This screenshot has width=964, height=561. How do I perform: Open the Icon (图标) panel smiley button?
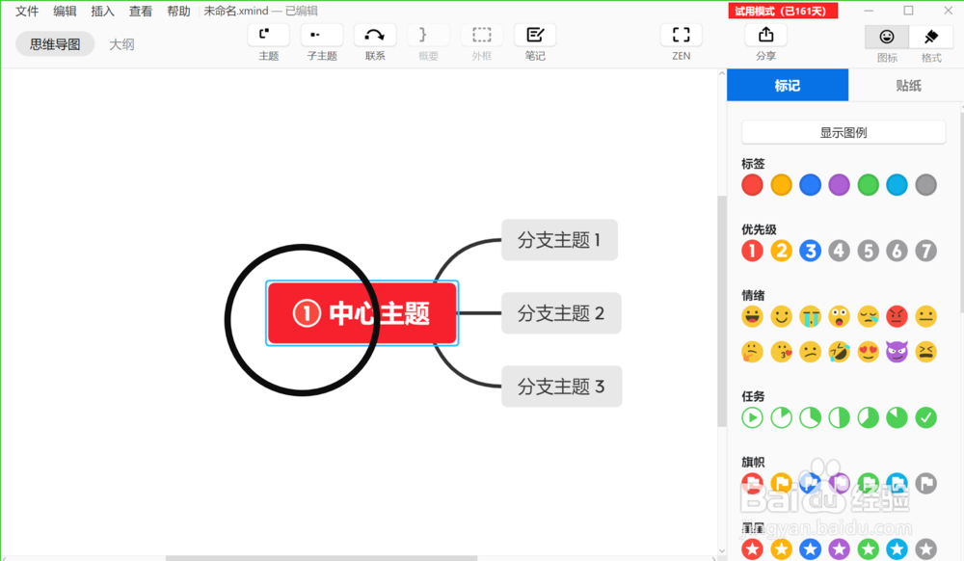pos(887,37)
